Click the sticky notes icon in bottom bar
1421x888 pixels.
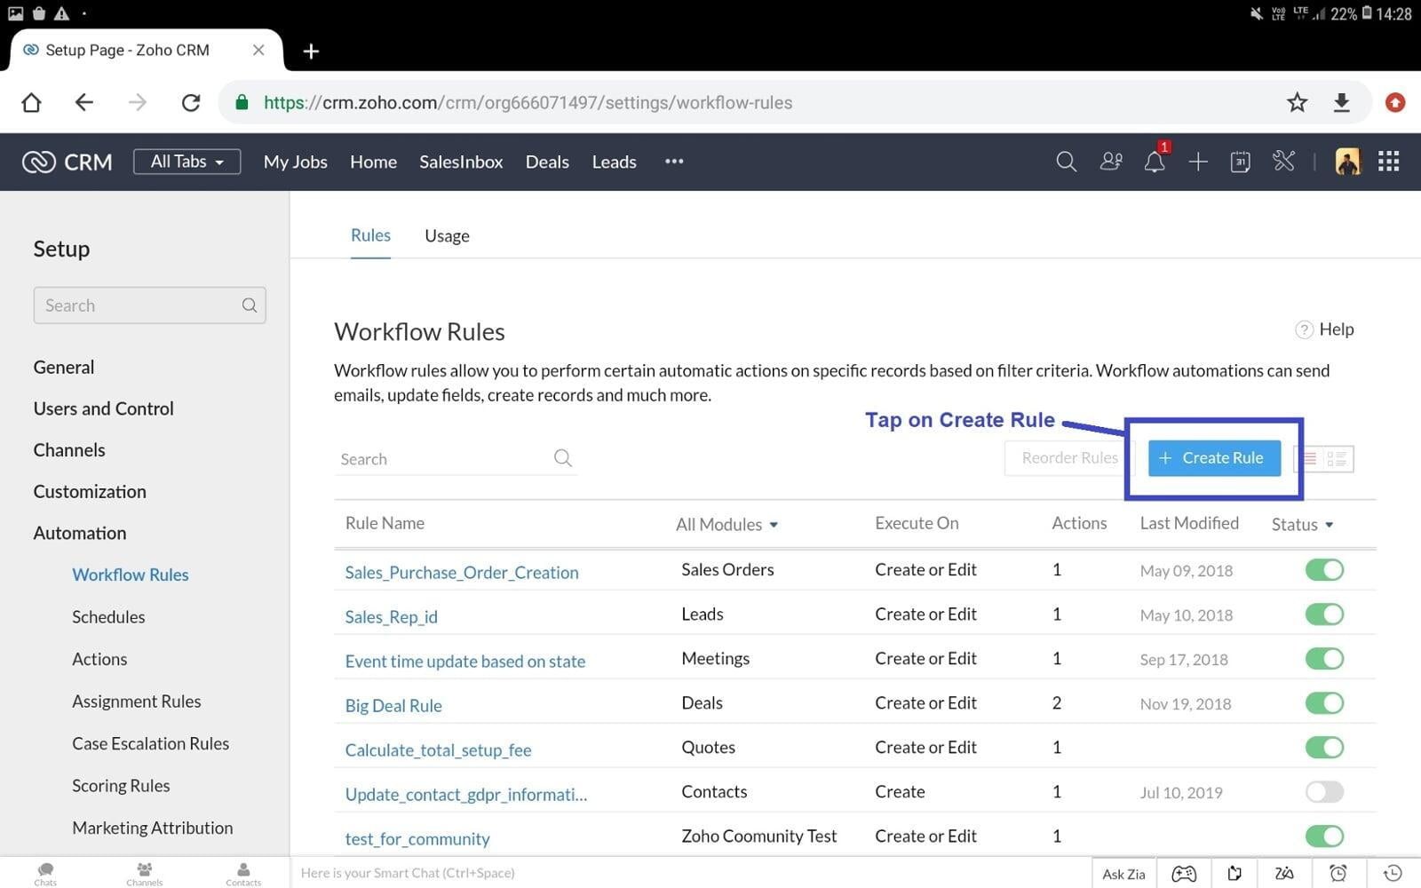pos(1234,874)
